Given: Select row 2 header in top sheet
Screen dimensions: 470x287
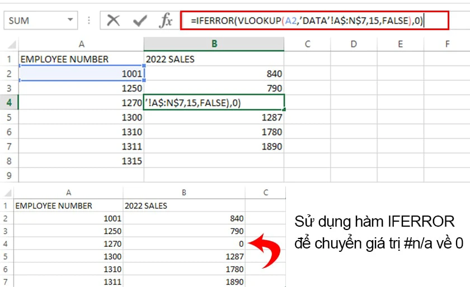Looking at the screenshot, I should tap(9, 74).
